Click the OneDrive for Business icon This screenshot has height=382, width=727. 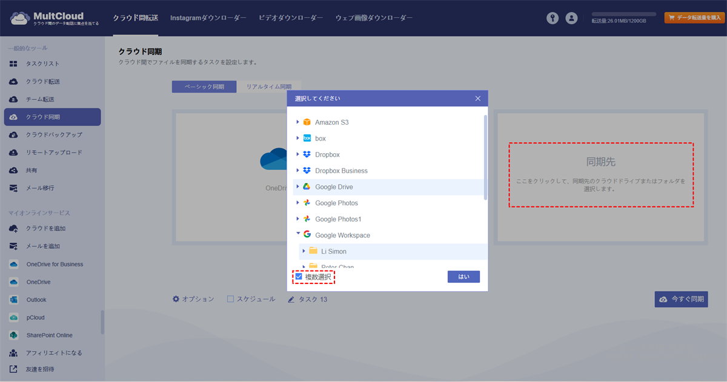[x=13, y=264]
